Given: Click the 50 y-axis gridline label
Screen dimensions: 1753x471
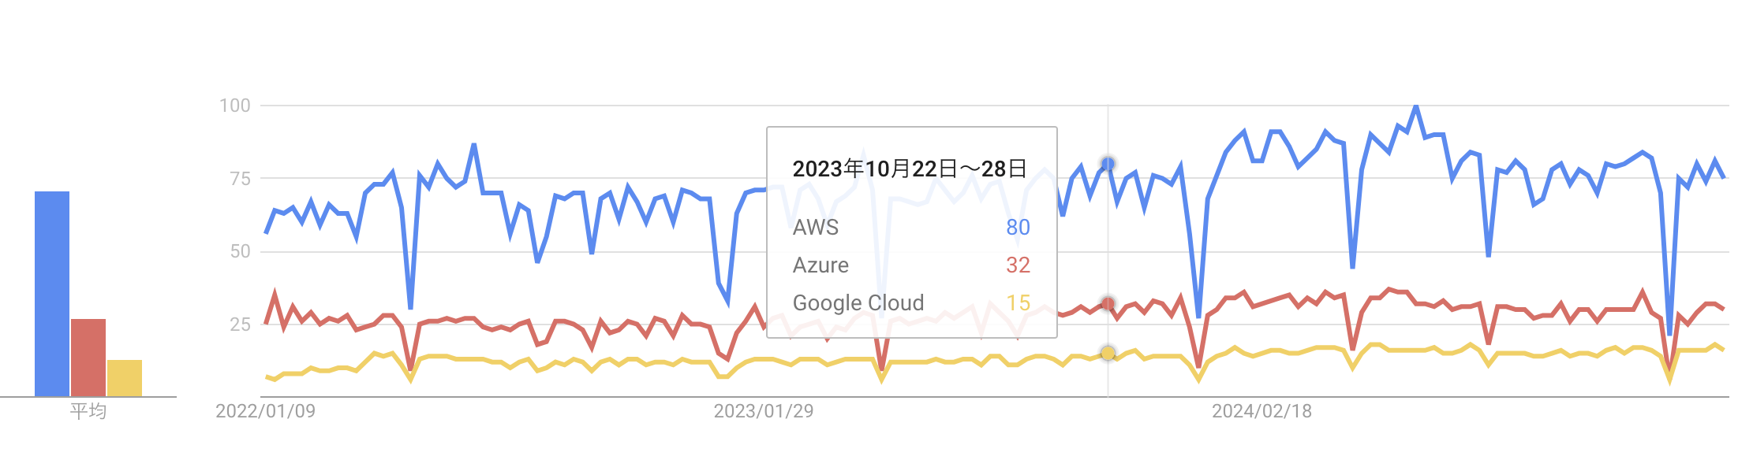Looking at the screenshot, I should 240,251.
